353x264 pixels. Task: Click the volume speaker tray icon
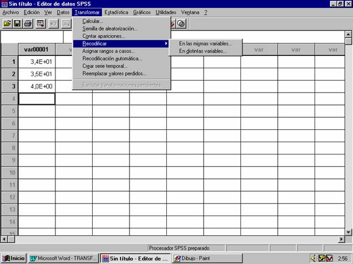313,258
